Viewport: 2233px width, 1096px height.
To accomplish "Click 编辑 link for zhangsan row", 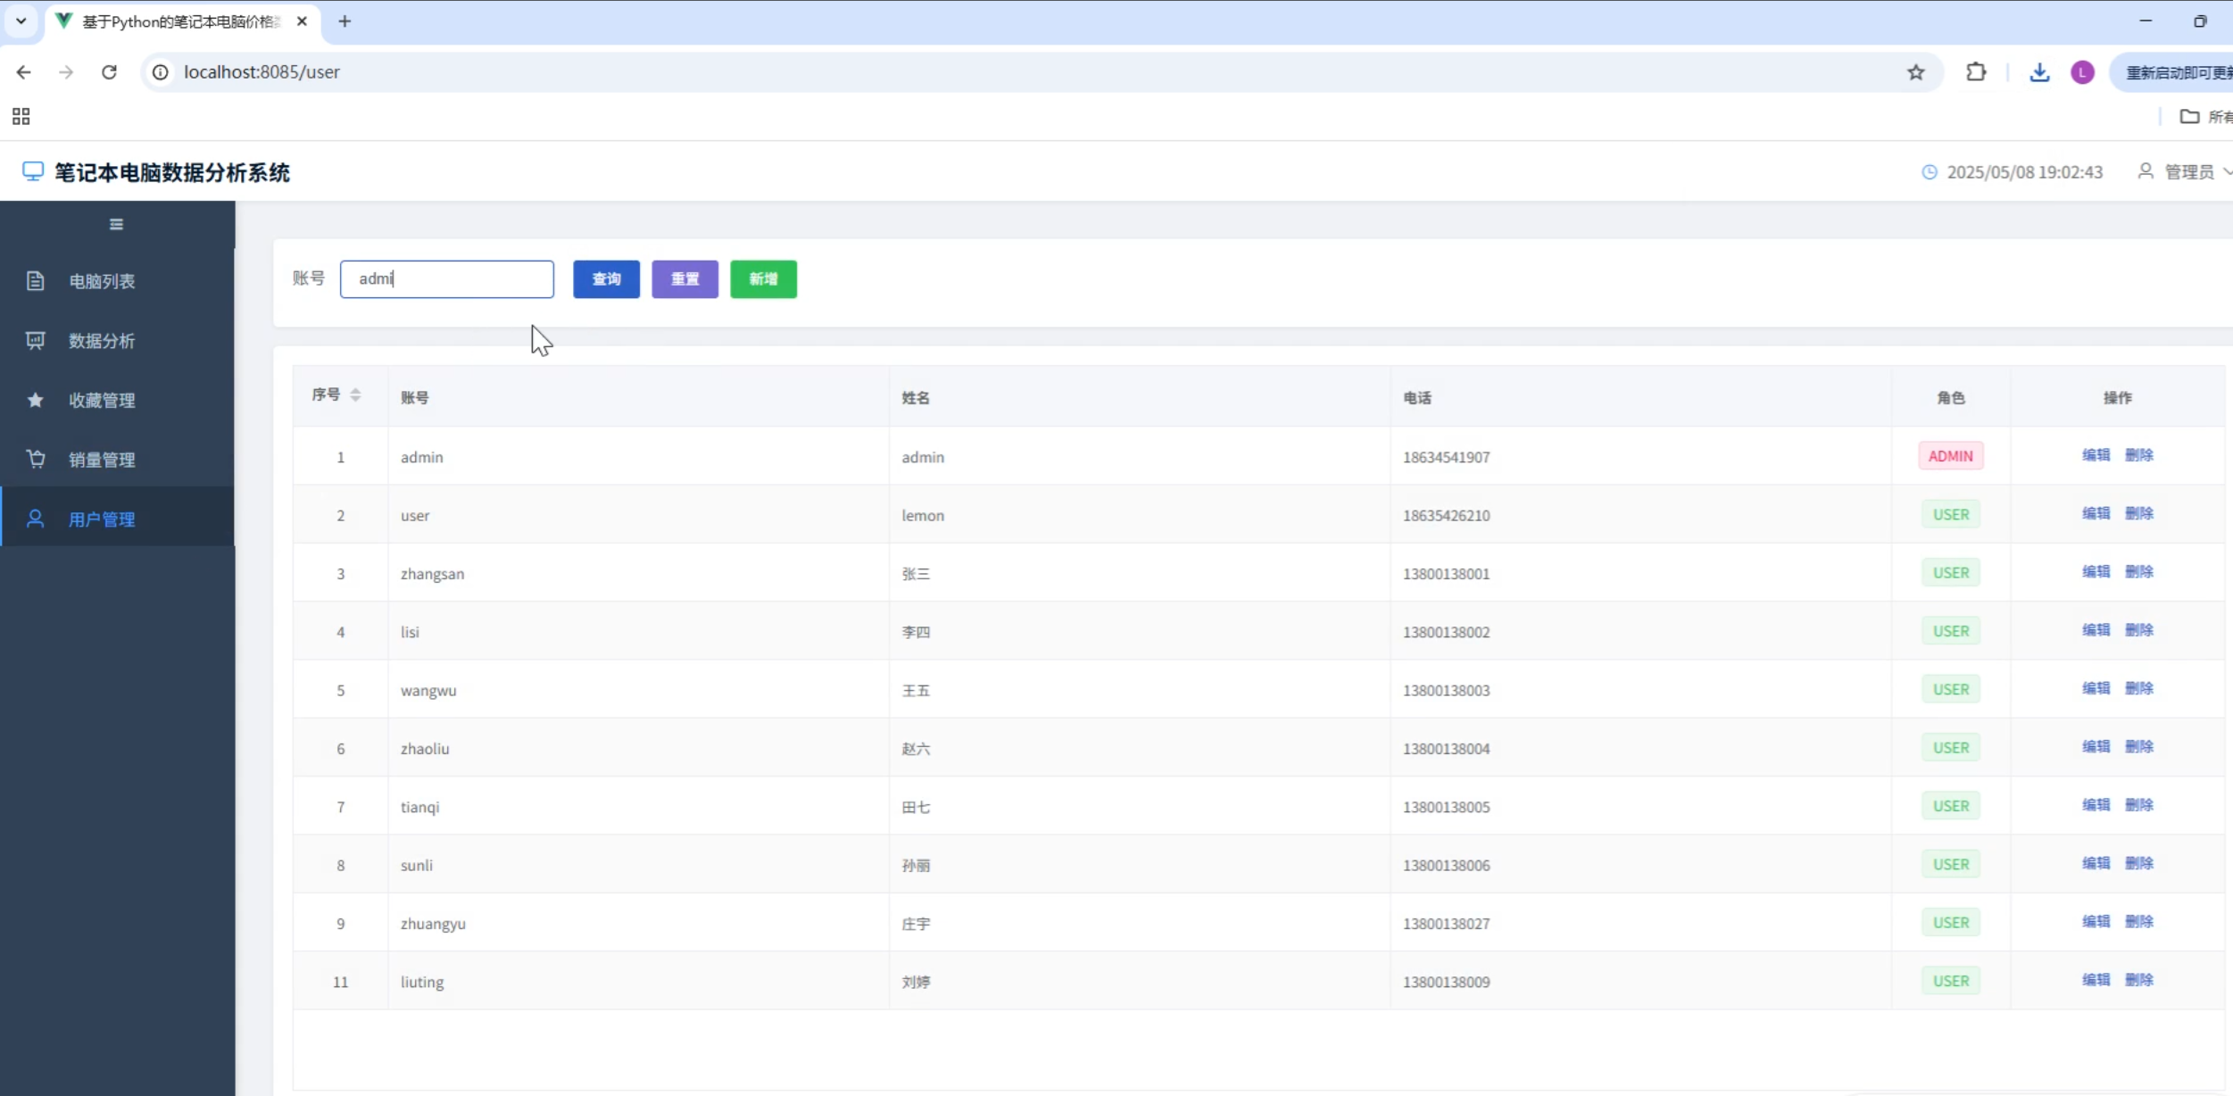I will [2096, 572].
